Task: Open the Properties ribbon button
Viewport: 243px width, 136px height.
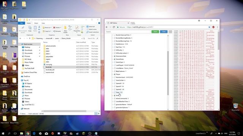Action: coord(77,29)
